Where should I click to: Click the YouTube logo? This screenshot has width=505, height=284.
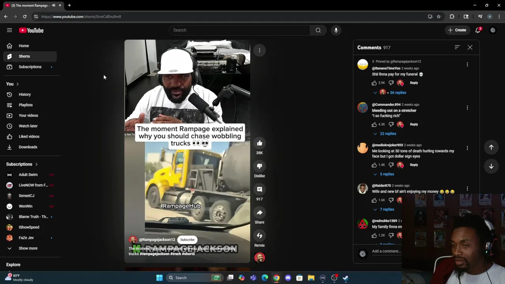[x=31, y=30]
